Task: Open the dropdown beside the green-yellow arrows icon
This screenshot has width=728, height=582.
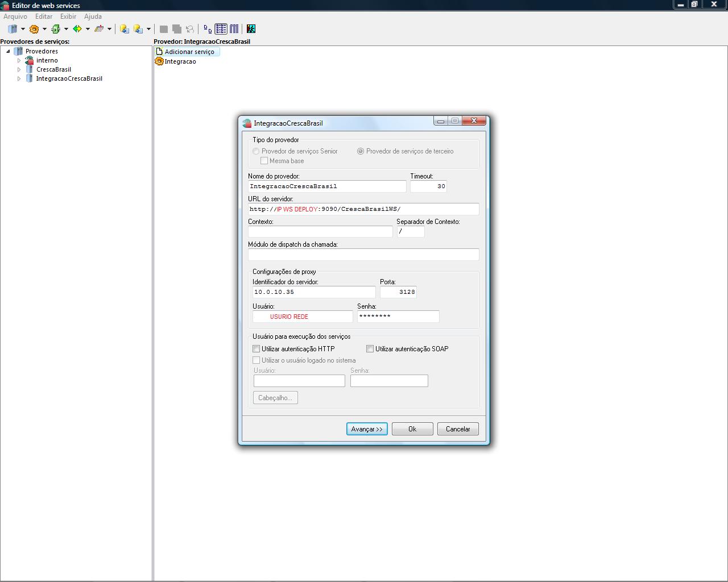Action: [x=88, y=29]
